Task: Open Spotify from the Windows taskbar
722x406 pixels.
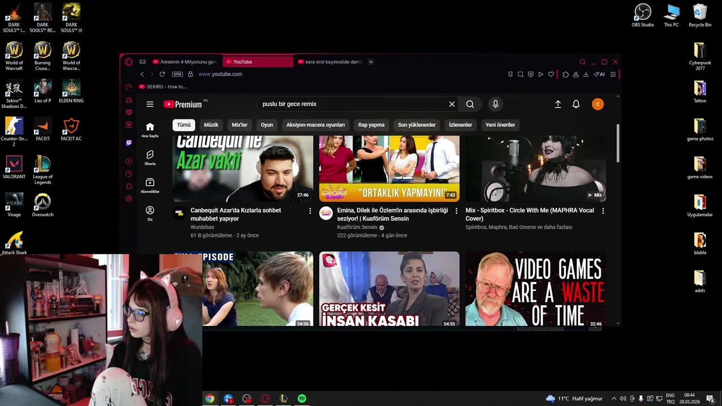Action: click(302, 399)
